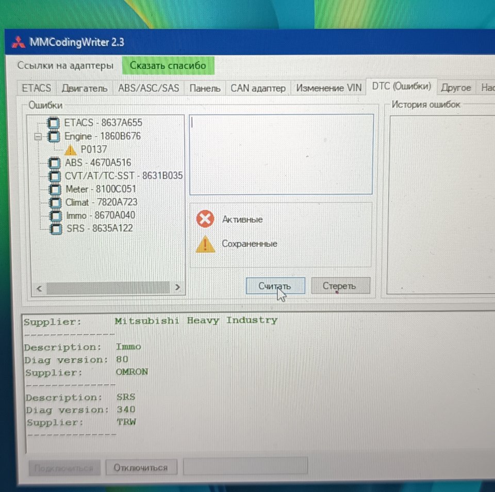Select the SRS - 8635A122 tree row
The width and height of the screenshot is (495, 492).
(x=100, y=228)
